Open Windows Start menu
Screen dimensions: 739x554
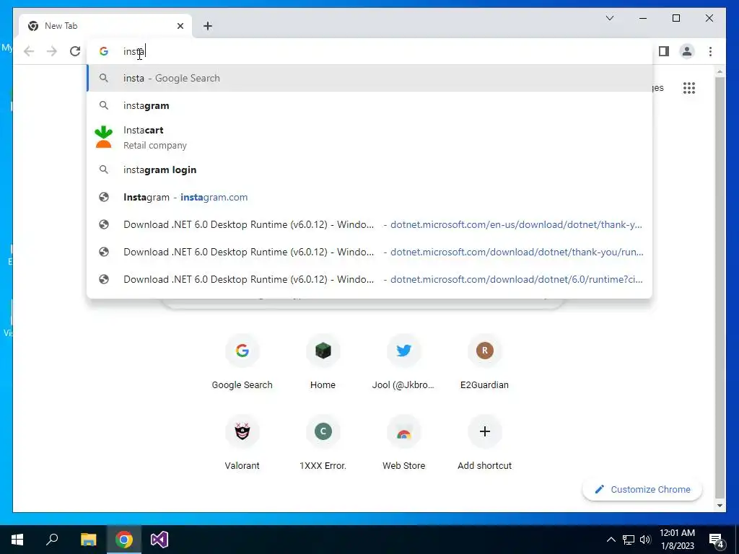(17, 540)
